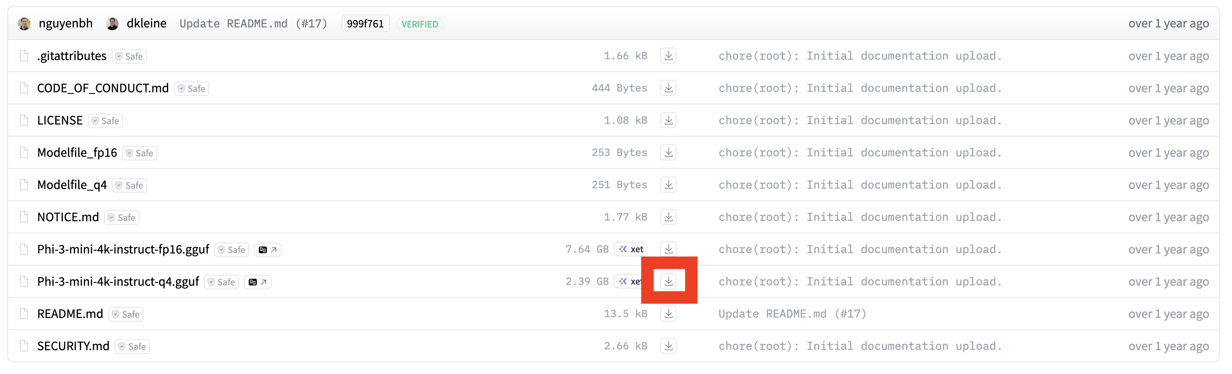
Task: Open dkleine user profile
Action: 146,23
